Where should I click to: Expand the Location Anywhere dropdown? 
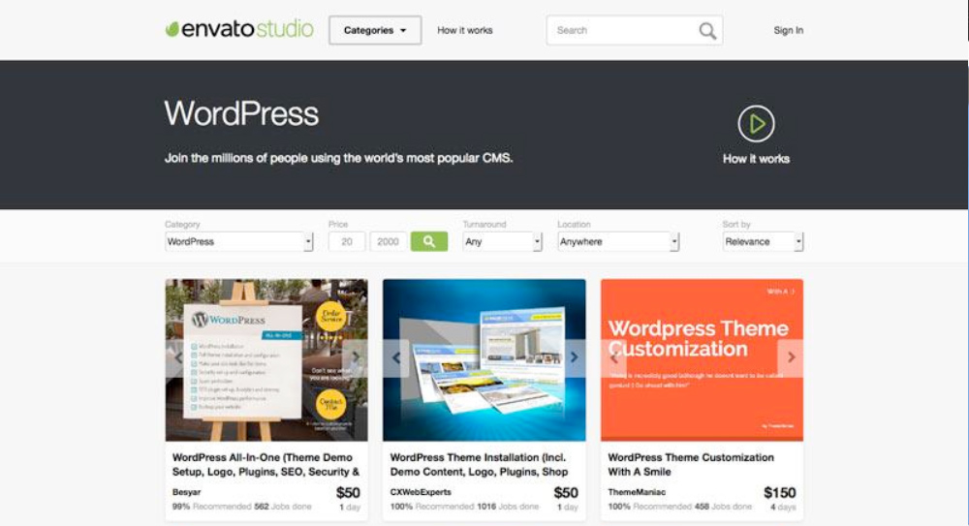pyautogui.click(x=618, y=241)
